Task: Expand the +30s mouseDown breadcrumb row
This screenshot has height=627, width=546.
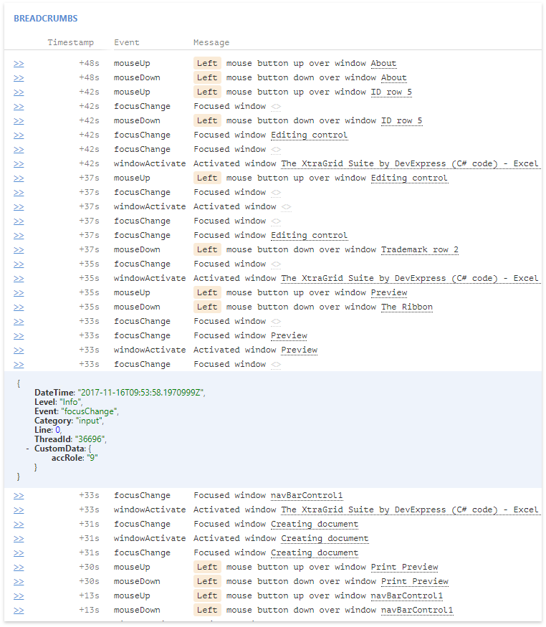Action: (19, 582)
